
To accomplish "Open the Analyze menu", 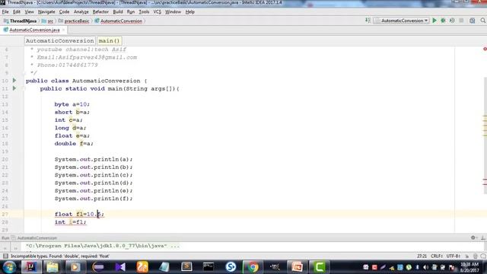I will pos(81,12).
